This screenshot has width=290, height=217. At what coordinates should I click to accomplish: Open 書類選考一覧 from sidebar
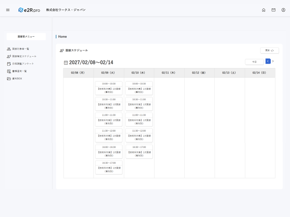(x=19, y=71)
